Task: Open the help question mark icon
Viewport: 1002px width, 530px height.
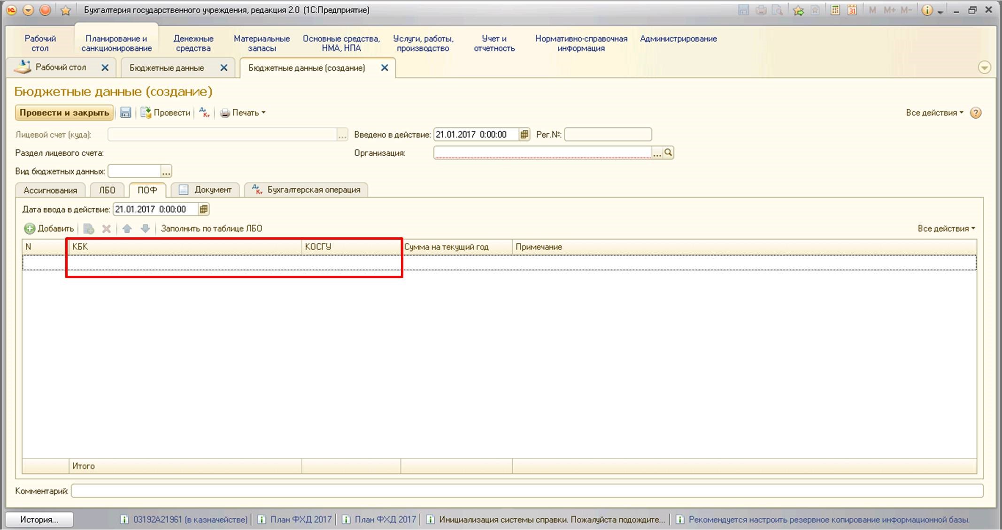Action: [x=976, y=113]
